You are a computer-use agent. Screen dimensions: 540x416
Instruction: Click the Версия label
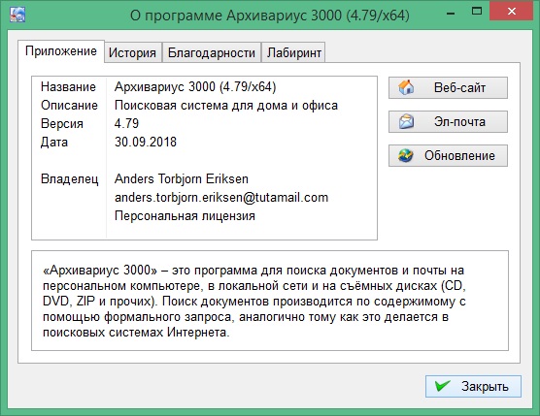pyautogui.click(x=62, y=124)
